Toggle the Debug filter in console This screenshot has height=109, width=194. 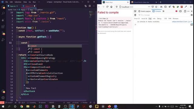pyautogui.click(x=159, y=18)
